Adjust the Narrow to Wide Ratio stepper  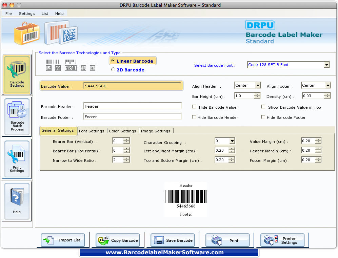coord(126,159)
